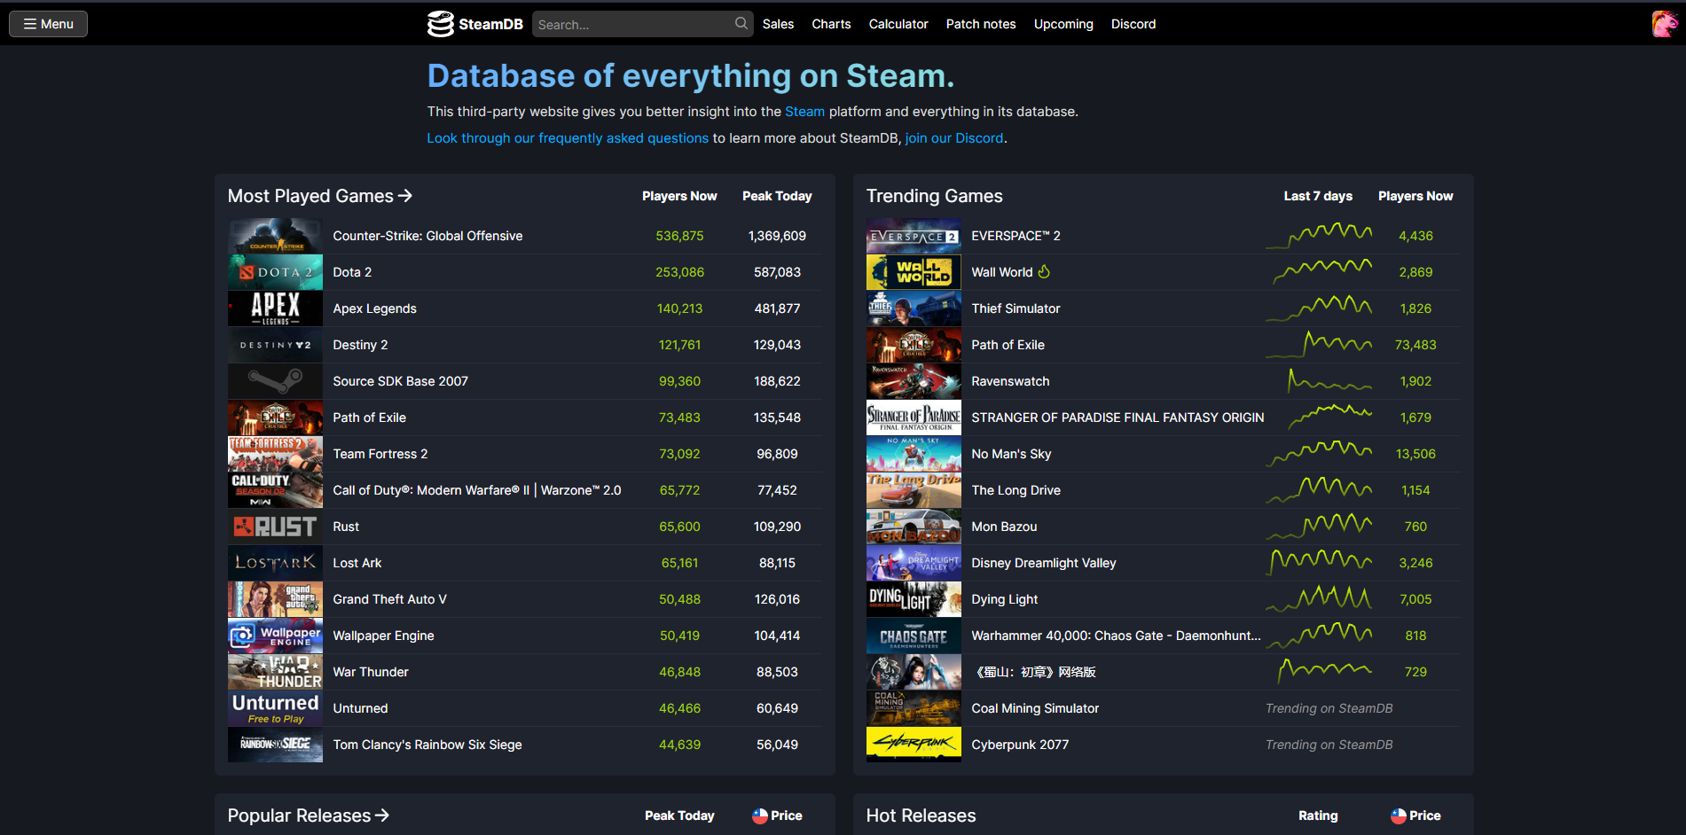Click the War Thunder game logo
The width and height of the screenshot is (1686, 835).
pyautogui.click(x=275, y=672)
